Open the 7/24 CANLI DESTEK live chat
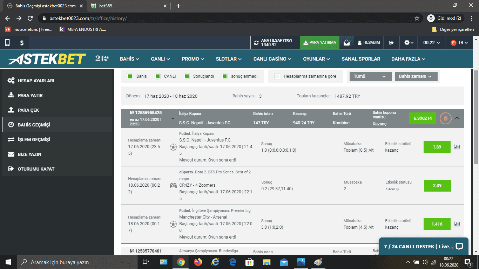Image resolution: width=479 pixels, height=269 pixels. [424, 246]
